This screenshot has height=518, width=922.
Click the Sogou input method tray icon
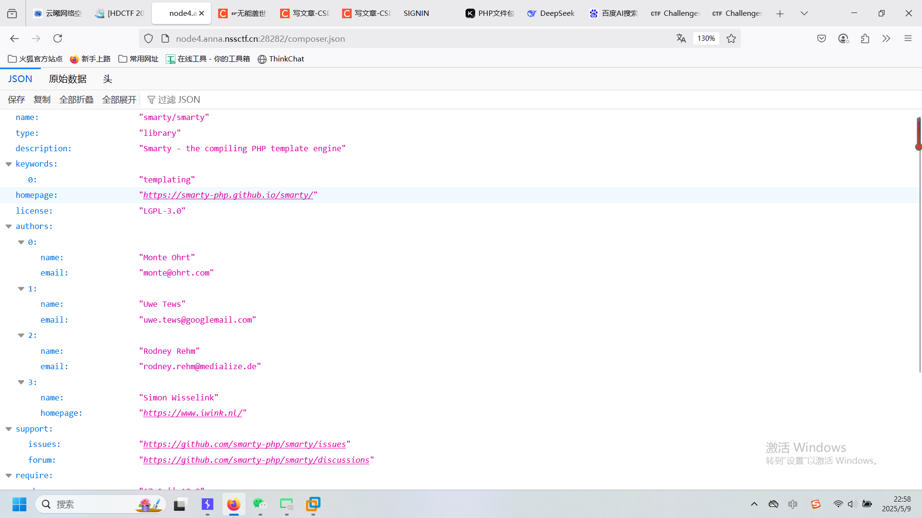(815, 504)
